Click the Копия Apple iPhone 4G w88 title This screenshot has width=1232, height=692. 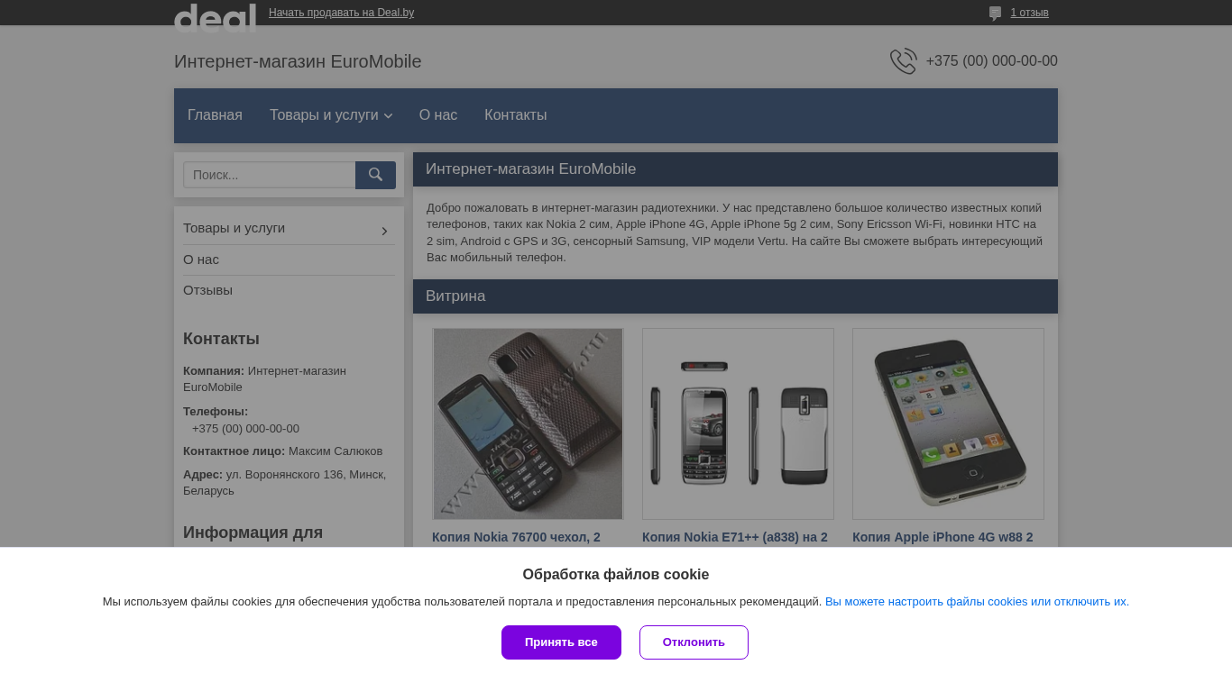point(942,537)
